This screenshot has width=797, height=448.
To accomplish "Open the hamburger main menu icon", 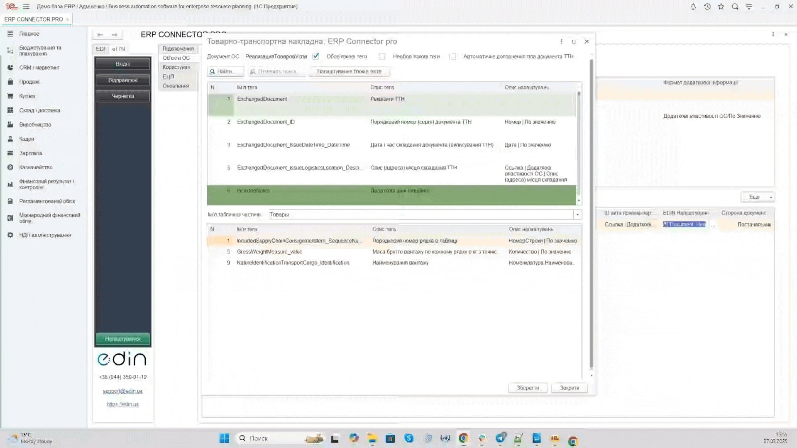I will click(x=26, y=7).
